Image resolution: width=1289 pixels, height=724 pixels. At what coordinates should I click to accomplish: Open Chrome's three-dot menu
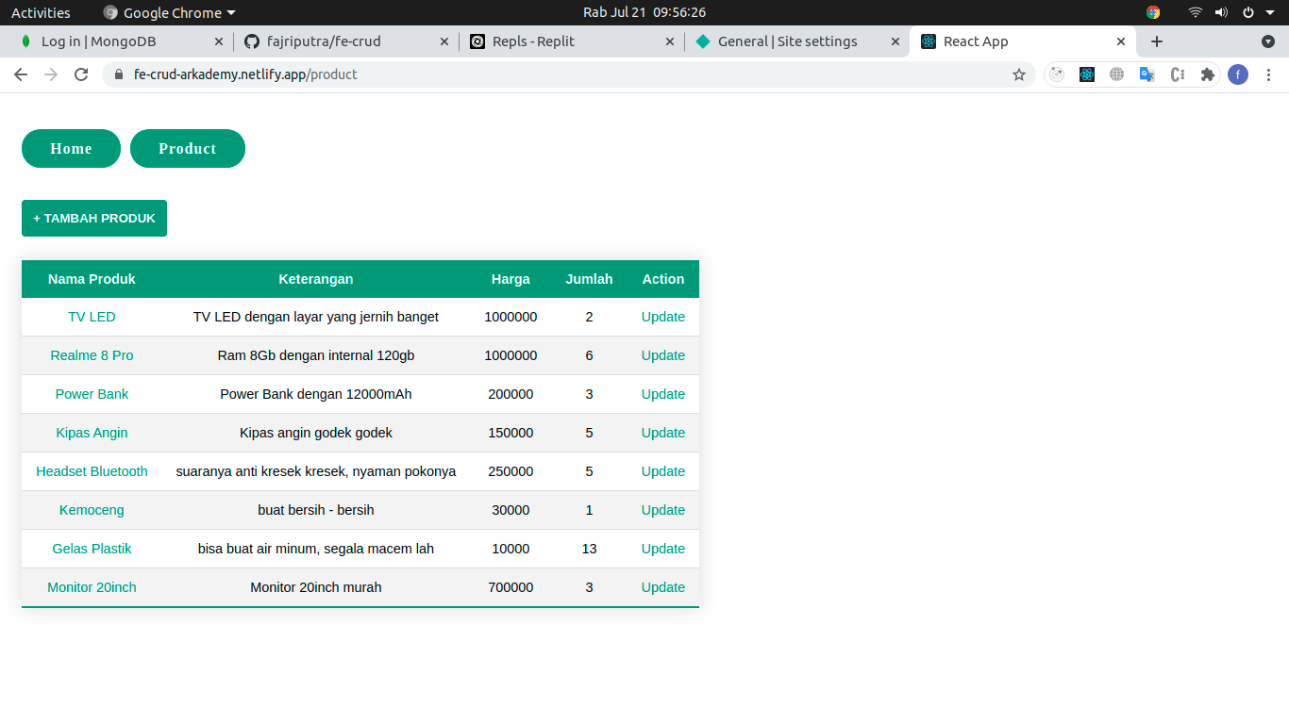pyautogui.click(x=1269, y=74)
